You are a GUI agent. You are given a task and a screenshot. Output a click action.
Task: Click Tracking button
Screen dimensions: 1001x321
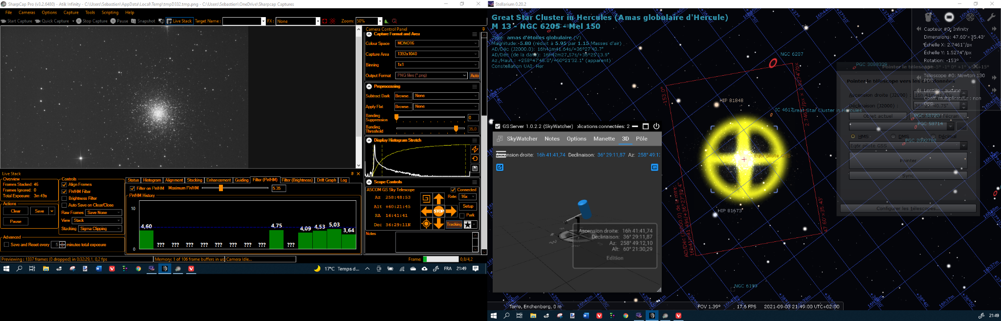tap(454, 224)
